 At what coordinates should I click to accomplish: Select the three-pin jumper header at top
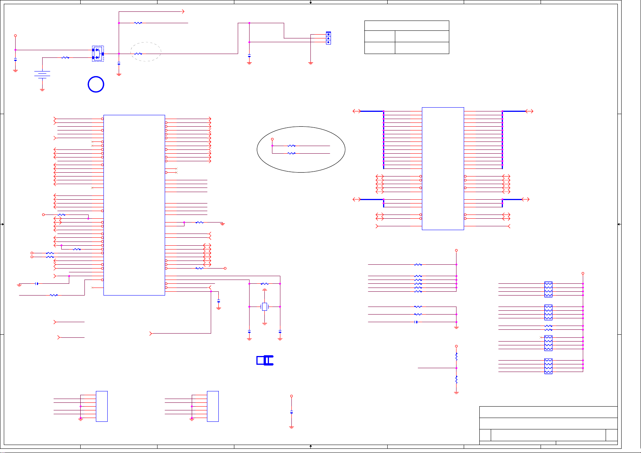tap(328, 38)
